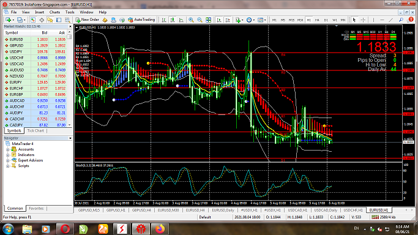Select the USDJPY row in Market Watch

(x=35, y=51)
